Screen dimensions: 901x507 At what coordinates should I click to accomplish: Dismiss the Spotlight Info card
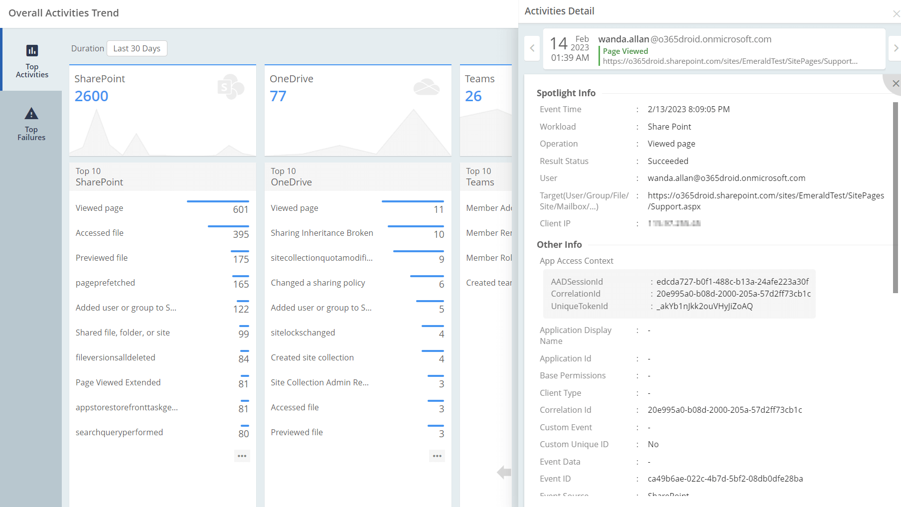pyautogui.click(x=896, y=83)
